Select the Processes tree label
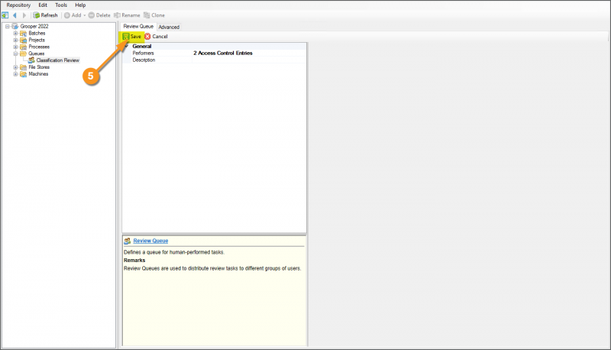The width and height of the screenshot is (611, 350). click(x=39, y=47)
